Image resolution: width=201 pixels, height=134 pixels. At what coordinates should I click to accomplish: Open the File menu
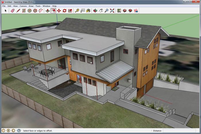point(4,6)
